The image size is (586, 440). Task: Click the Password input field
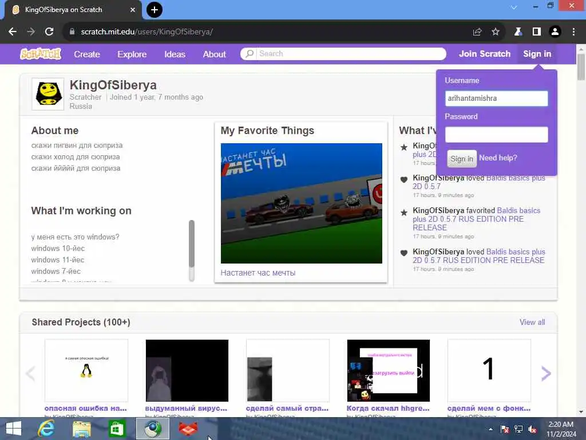point(496,134)
